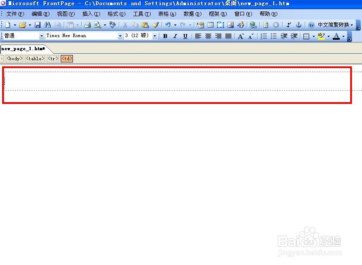Click the Refresh page icon
The width and height of the screenshot is (362, 265).
(x=266, y=25)
